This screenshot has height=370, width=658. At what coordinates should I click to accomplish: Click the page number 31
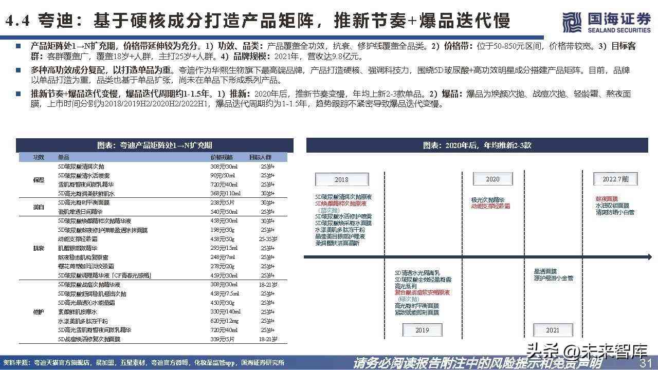(x=646, y=363)
